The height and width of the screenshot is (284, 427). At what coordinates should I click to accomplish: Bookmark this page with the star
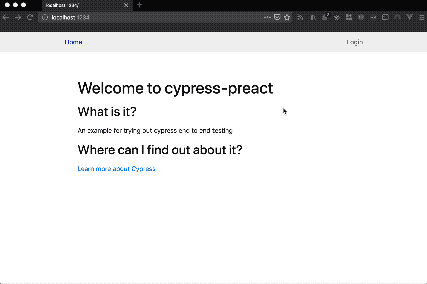(287, 17)
